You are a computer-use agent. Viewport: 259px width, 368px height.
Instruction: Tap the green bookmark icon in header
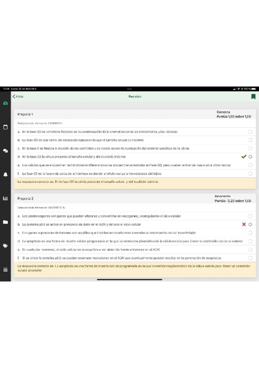(253, 96)
